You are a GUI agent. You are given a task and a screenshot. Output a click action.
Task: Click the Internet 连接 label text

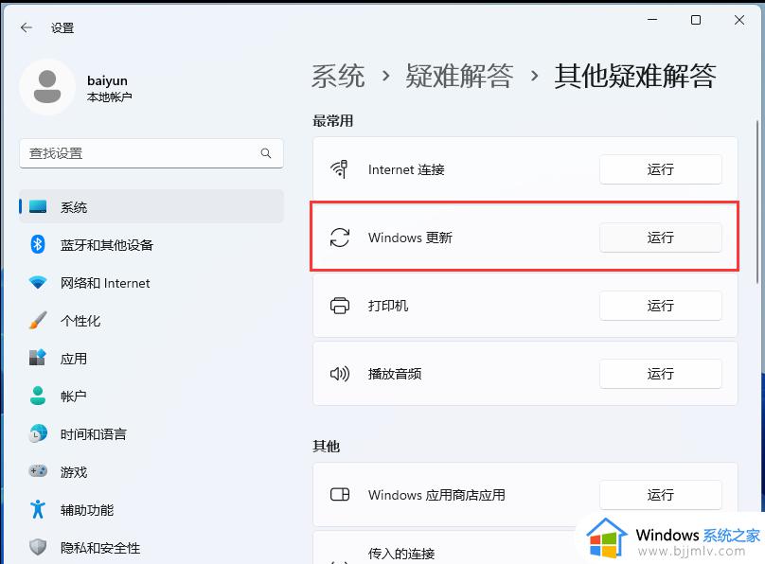pyautogui.click(x=406, y=169)
